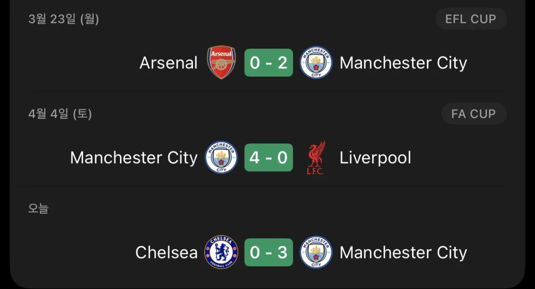
Task: Click Manchester City name opposite Arsenal
Action: pyautogui.click(x=403, y=63)
